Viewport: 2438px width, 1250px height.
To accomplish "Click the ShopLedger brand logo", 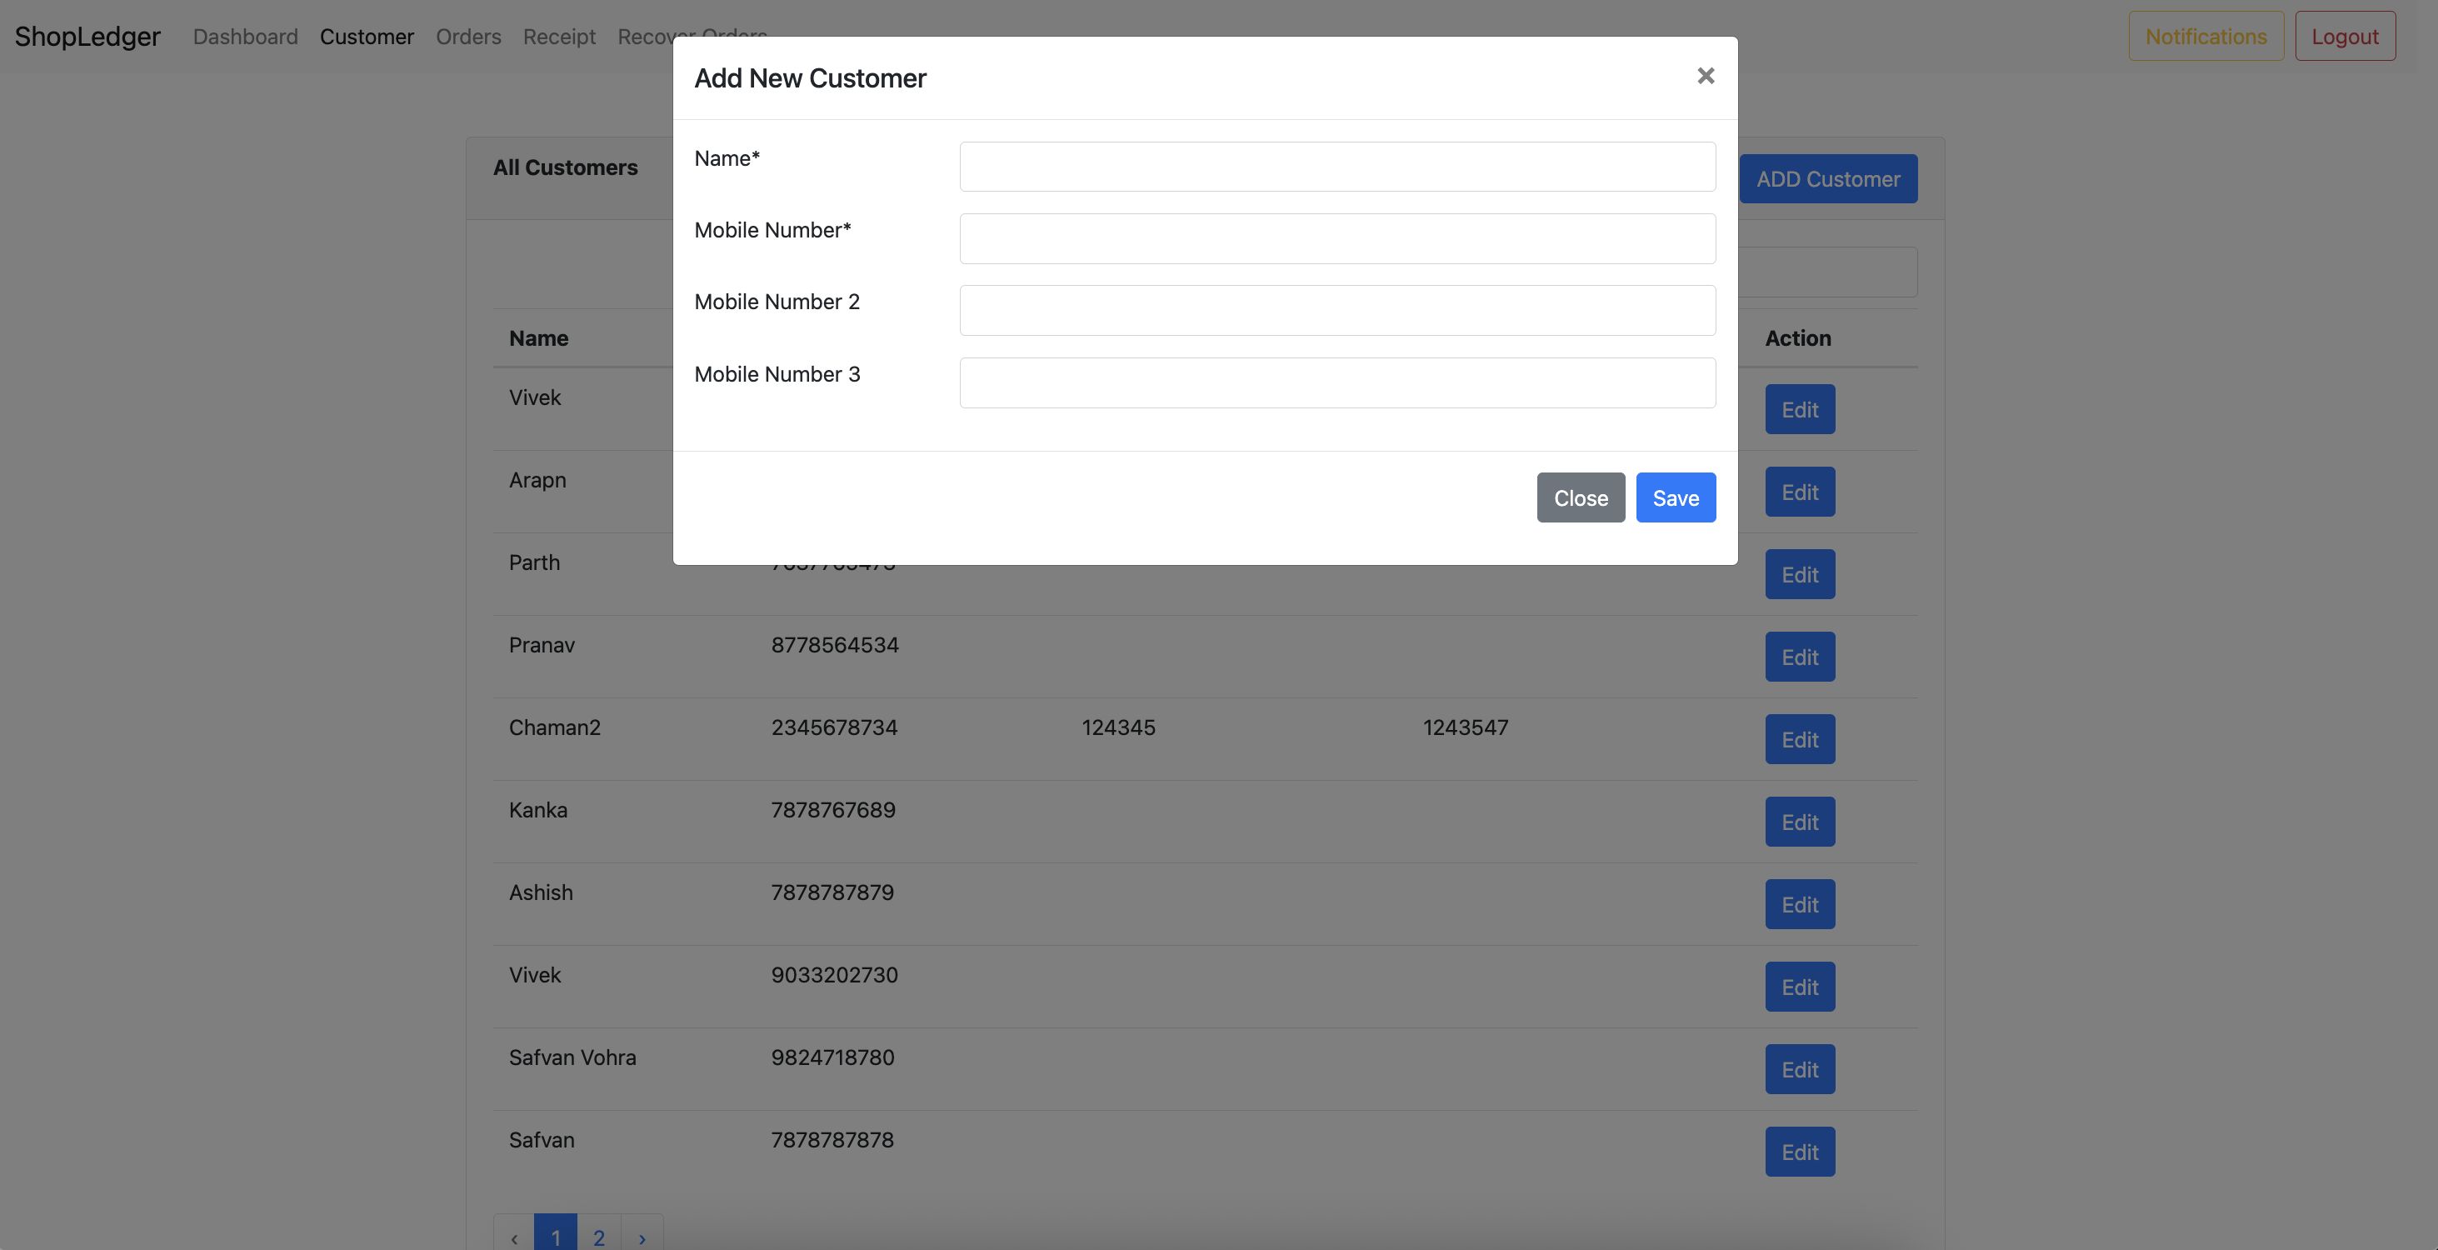I will click(87, 36).
